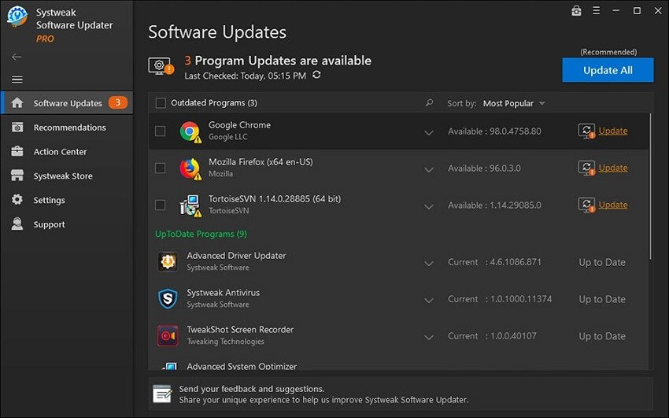Expand Systweak Antivirus details chevron
669x418 pixels.
click(429, 301)
